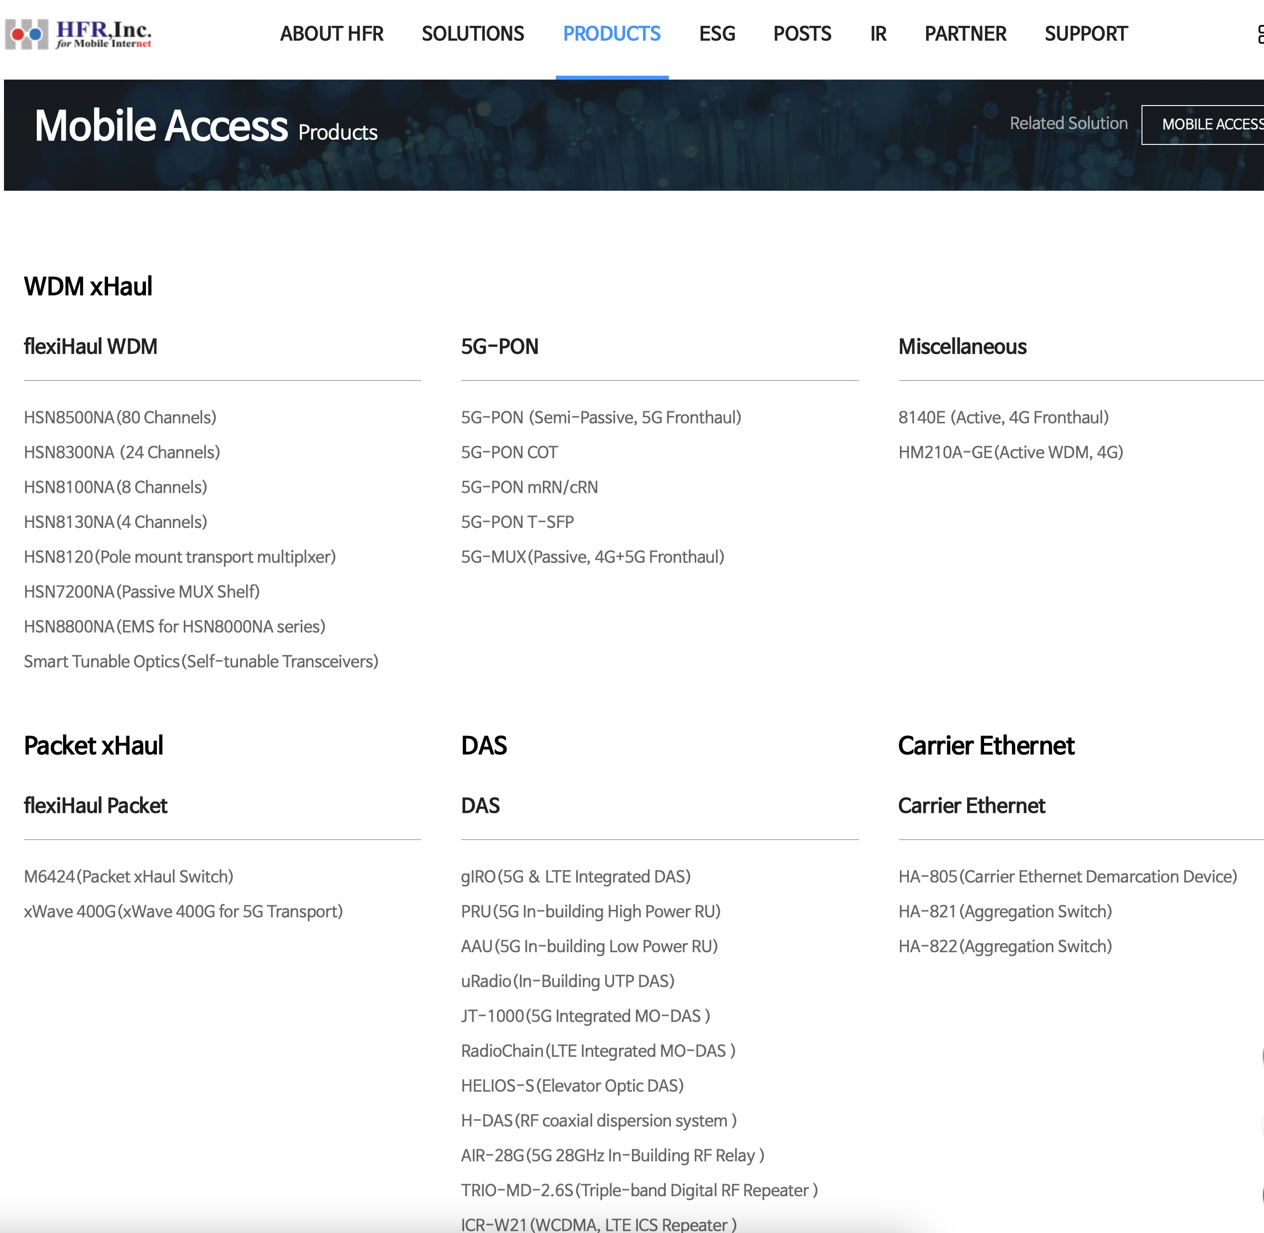Open HELIOS-S Elevator Optic DAS link

click(x=572, y=1086)
